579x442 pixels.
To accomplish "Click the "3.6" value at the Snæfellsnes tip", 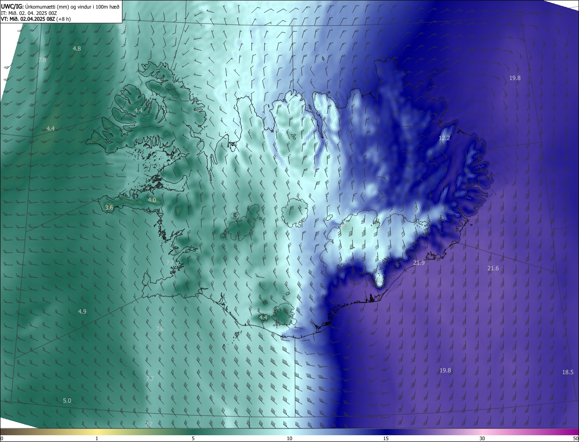I will (109, 207).
